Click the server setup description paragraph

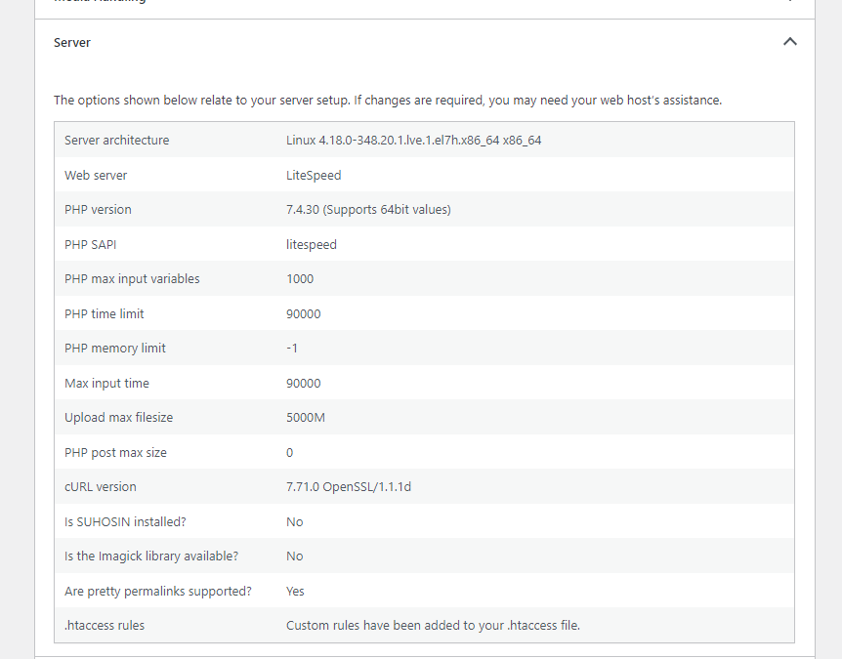[388, 101]
